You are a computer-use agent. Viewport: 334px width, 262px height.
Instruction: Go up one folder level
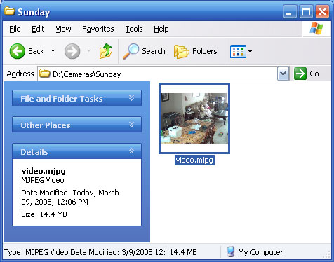(106, 51)
